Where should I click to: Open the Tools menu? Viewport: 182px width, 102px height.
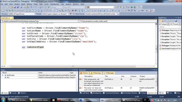(x=46, y=4)
